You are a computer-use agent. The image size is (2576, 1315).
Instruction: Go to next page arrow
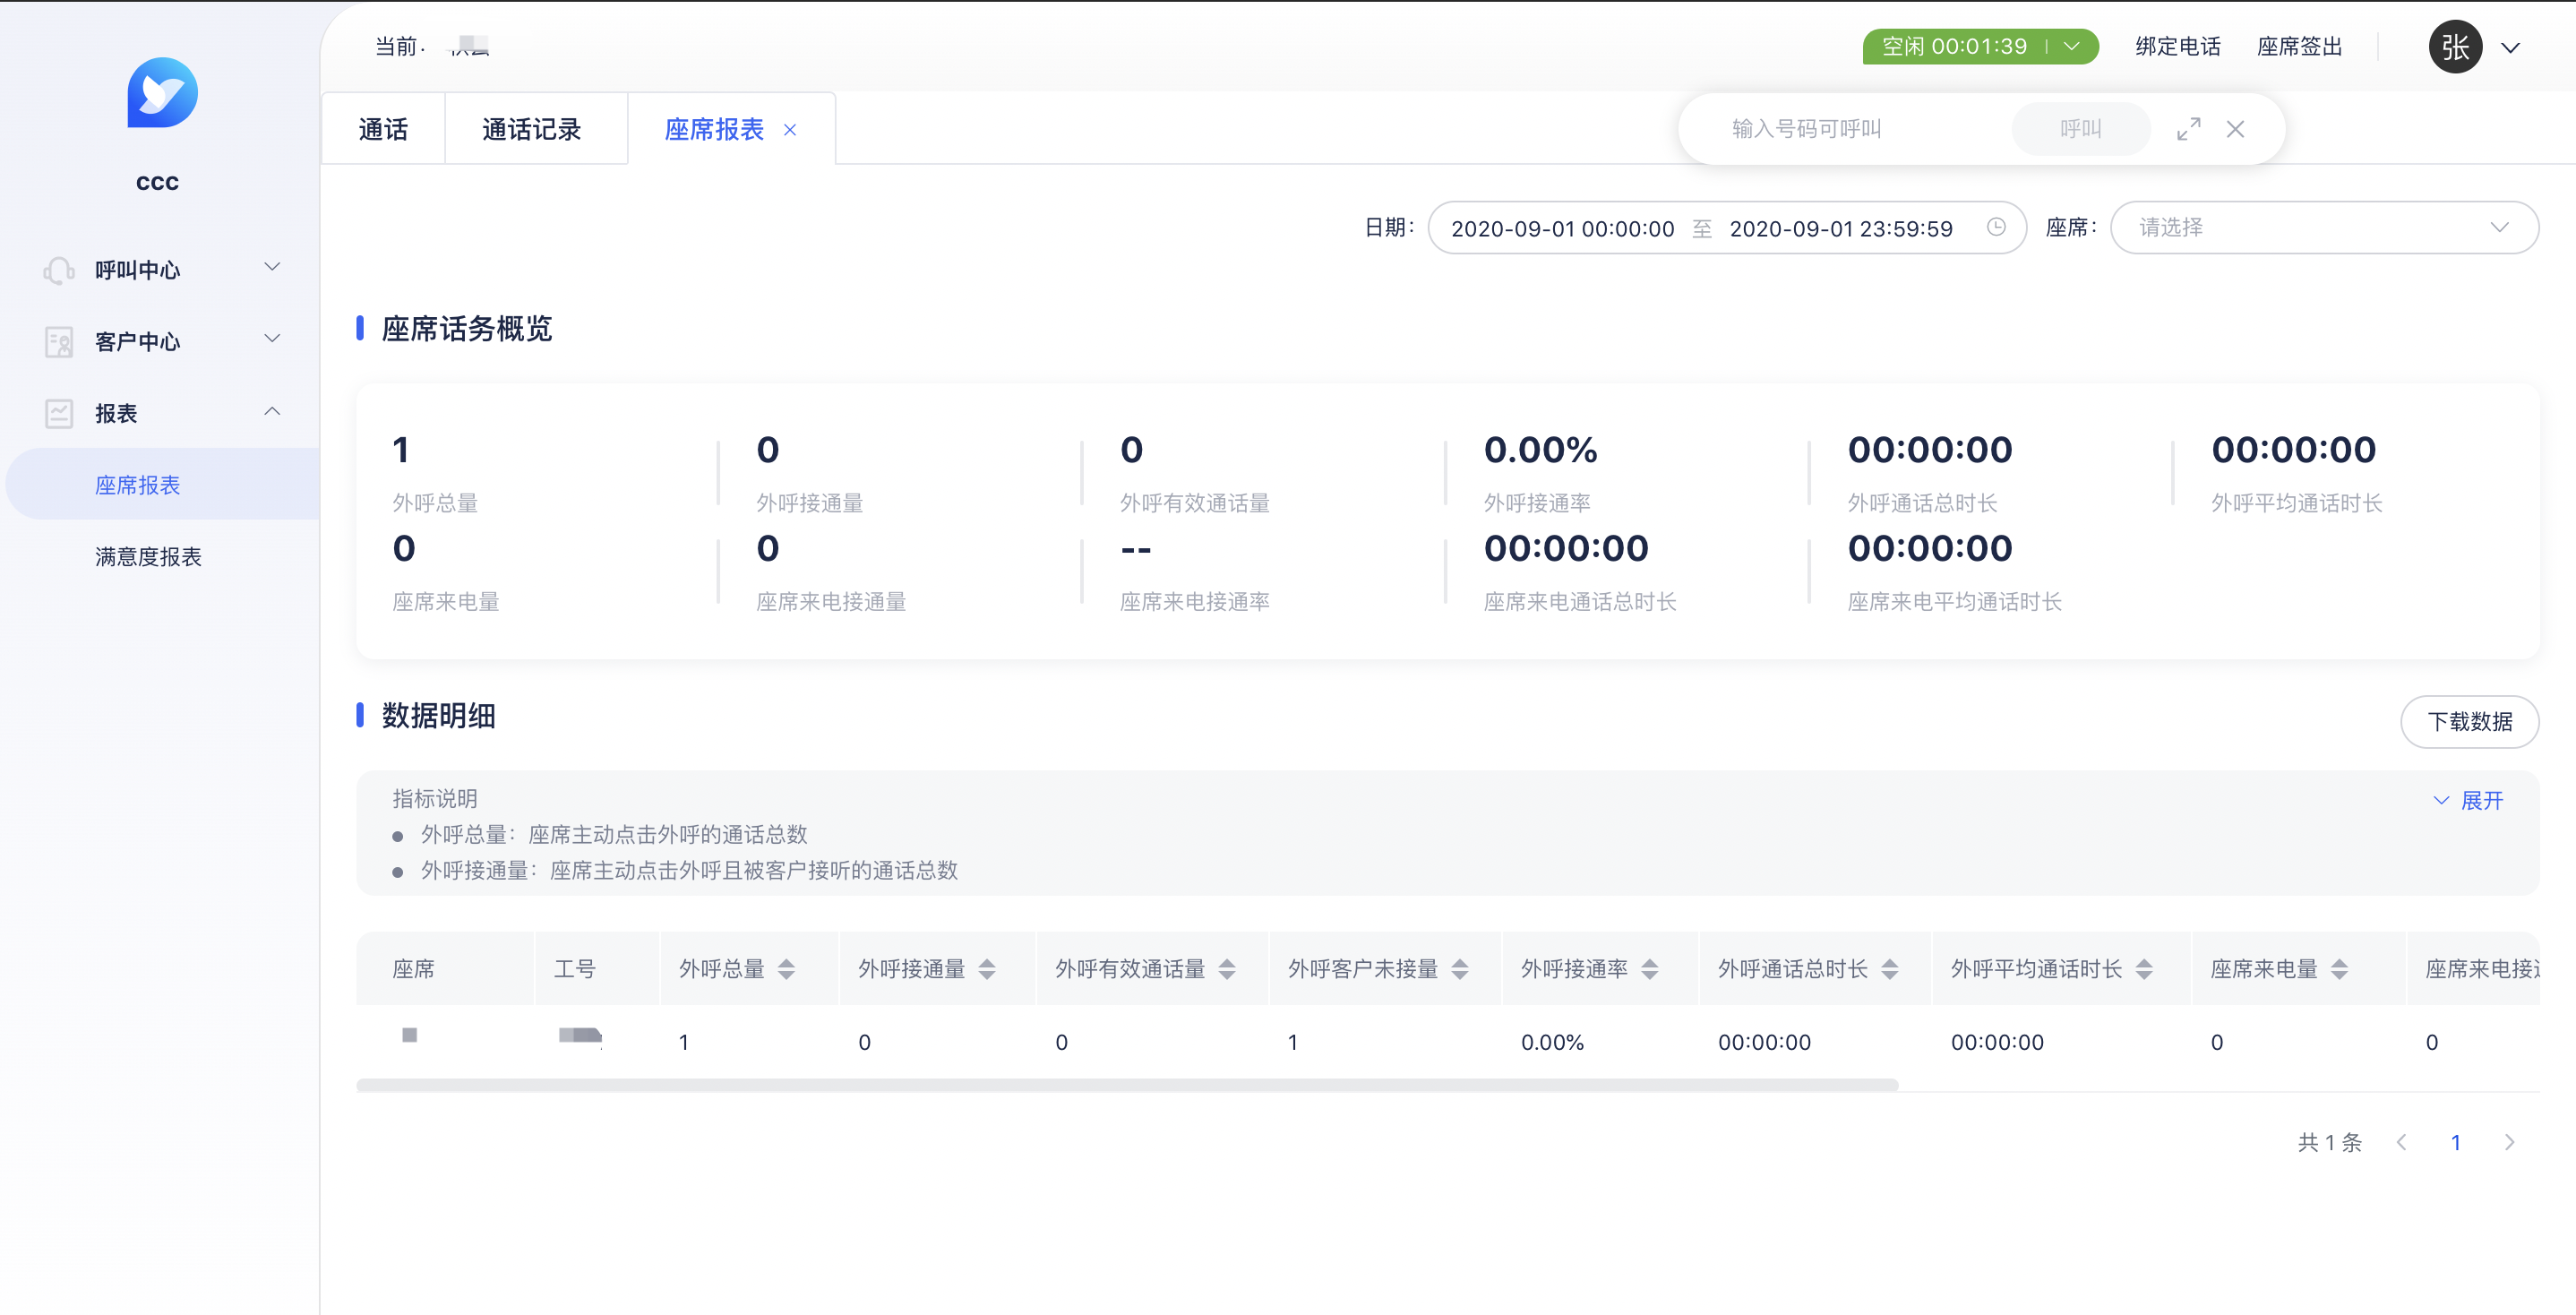tap(2509, 1142)
